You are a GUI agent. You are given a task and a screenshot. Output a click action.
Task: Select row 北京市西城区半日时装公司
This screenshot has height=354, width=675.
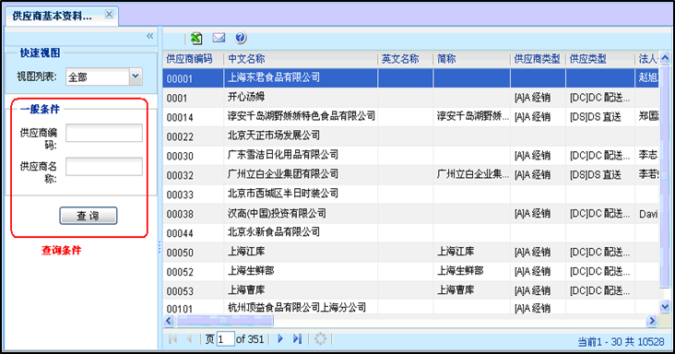pyautogui.click(x=410, y=195)
